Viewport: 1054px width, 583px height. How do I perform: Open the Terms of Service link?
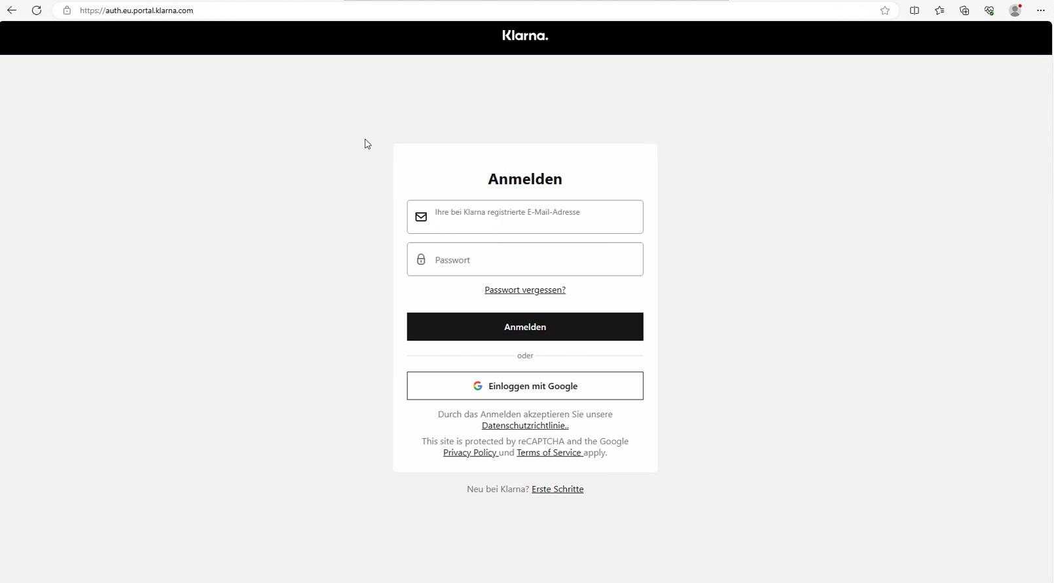(x=549, y=453)
